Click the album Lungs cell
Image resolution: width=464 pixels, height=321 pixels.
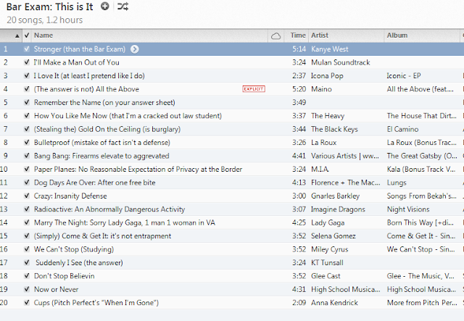[x=397, y=183]
